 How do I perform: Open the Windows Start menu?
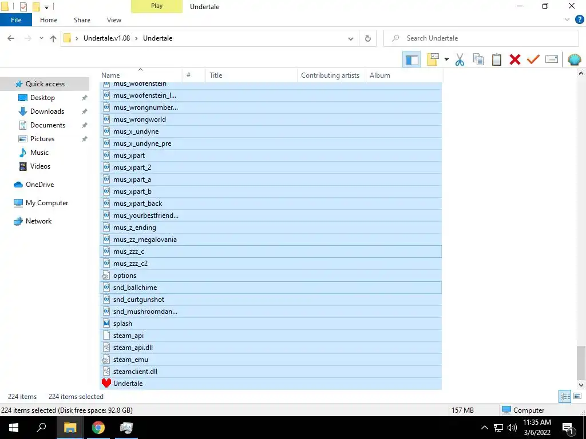pos(14,428)
